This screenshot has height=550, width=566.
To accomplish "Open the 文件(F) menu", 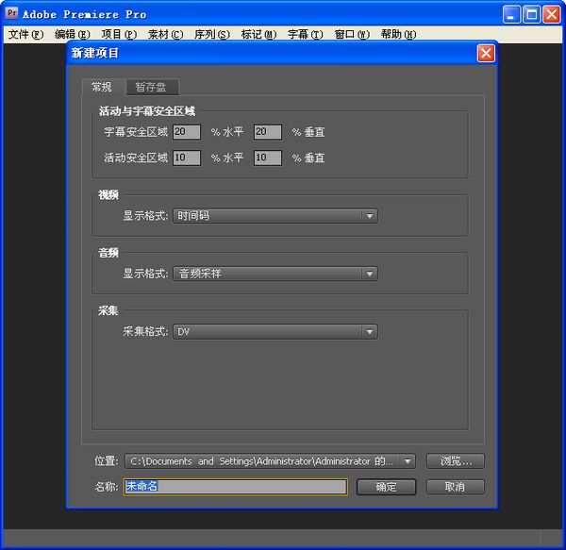I will coord(25,35).
